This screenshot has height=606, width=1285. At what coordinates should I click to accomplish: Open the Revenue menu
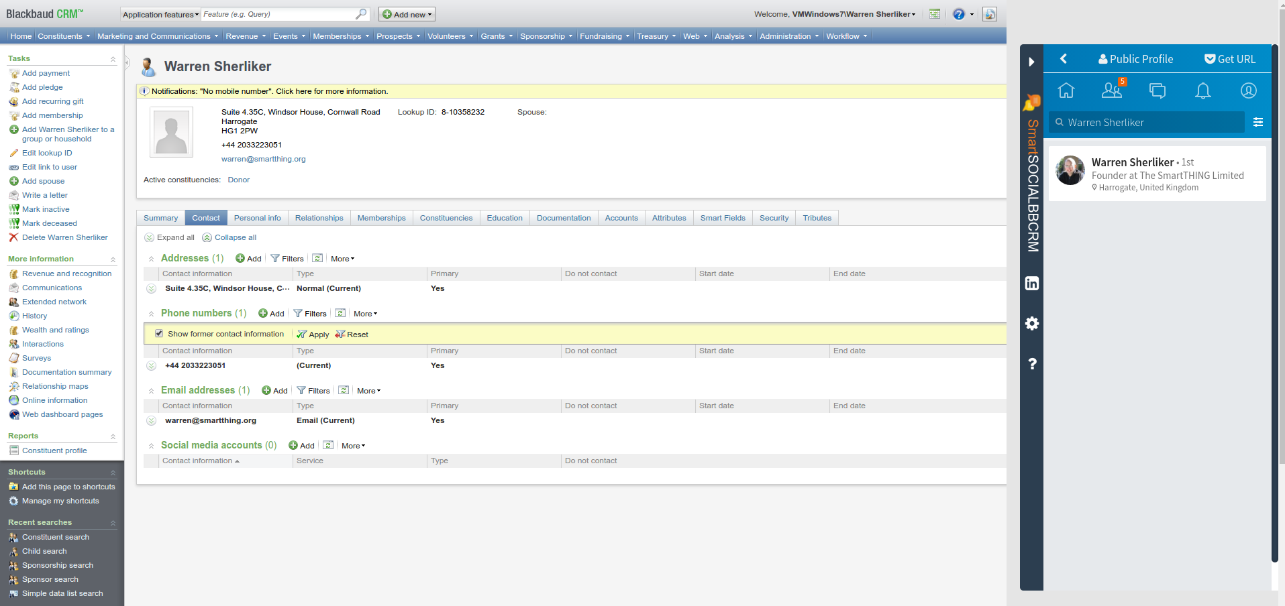[x=246, y=36]
